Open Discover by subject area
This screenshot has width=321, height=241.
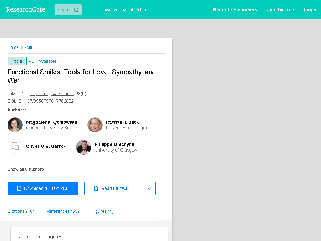(127, 10)
